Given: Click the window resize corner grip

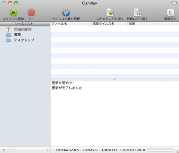Looking at the screenshot, I should (177, 151).
